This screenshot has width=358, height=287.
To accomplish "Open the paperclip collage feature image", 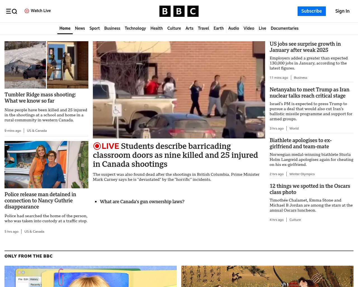I will (91, 276).
